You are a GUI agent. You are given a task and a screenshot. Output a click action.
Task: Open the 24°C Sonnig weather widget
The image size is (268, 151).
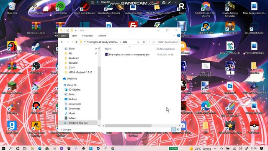coord(200,148)
